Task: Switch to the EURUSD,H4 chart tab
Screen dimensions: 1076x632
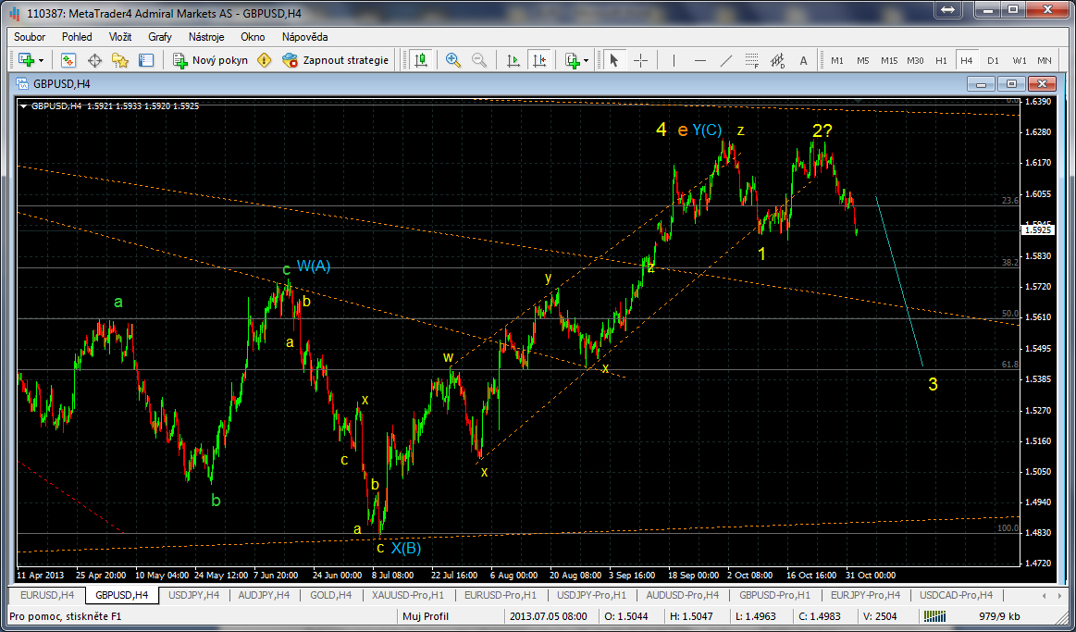Action: [x=48, y=595]
